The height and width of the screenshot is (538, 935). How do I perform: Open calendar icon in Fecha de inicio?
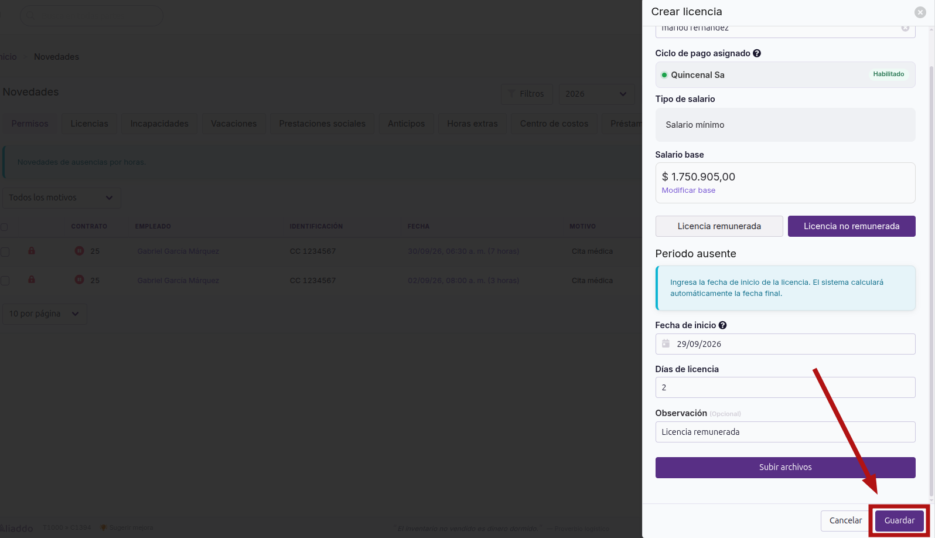click(x=666, y=344)
